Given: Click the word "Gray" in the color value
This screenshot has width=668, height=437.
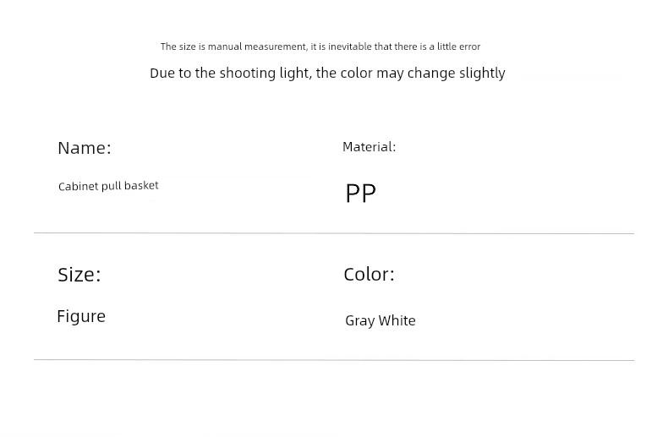Looking at the screenshot, I should (x=359, y=321).
